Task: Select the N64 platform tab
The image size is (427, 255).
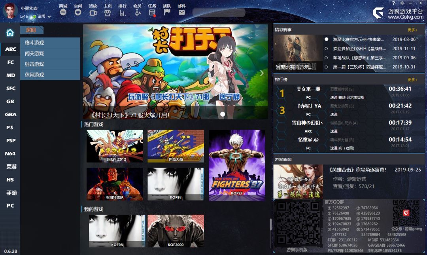Action: click(10, 154)
